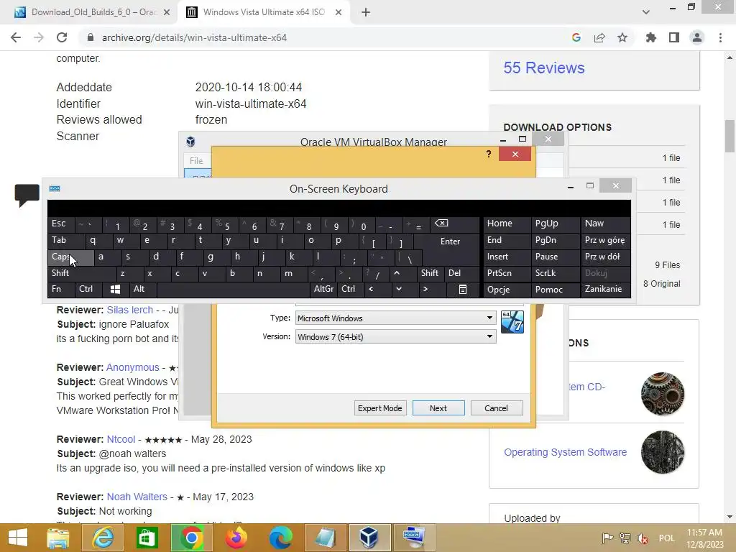Click the Enter key on the keyboard
The image size is (736, 552).
click(450, 241)
